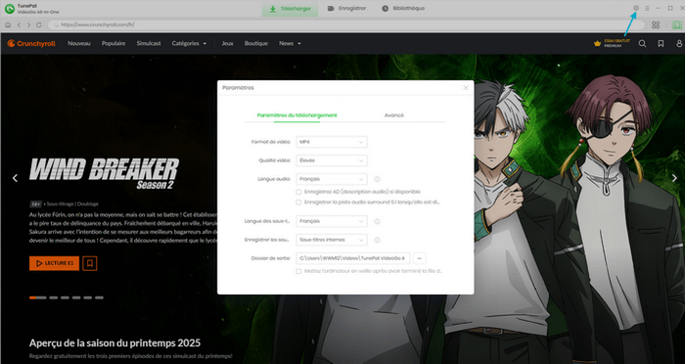Click the Sous-titrage | Doublage text
Image resolution: width=685 pixels, height=364 pixels.
tap(72, 204)
